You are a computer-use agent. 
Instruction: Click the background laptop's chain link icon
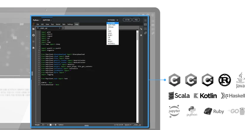pyautogui.click(x=153, y=33)
